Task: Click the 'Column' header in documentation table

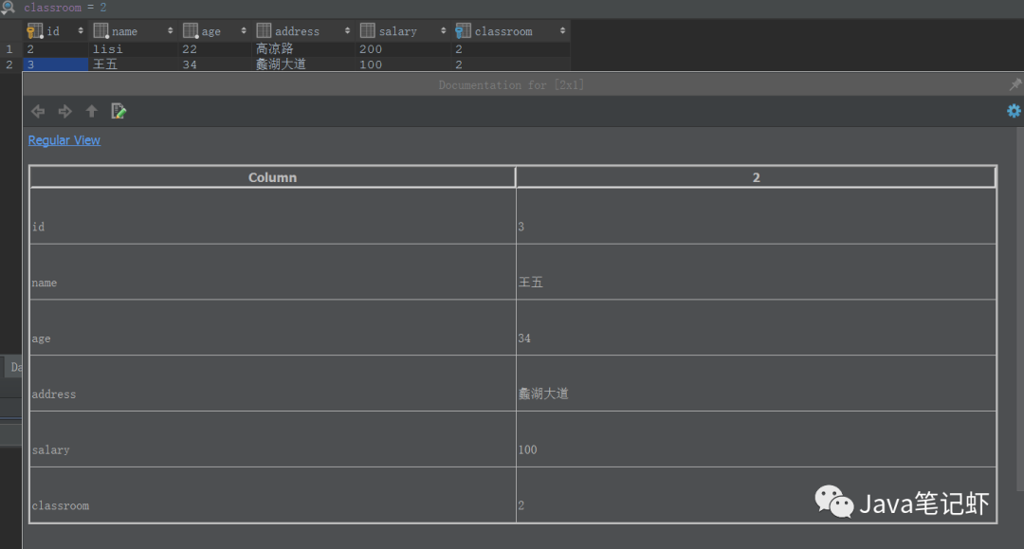Action: click(272, 177)
